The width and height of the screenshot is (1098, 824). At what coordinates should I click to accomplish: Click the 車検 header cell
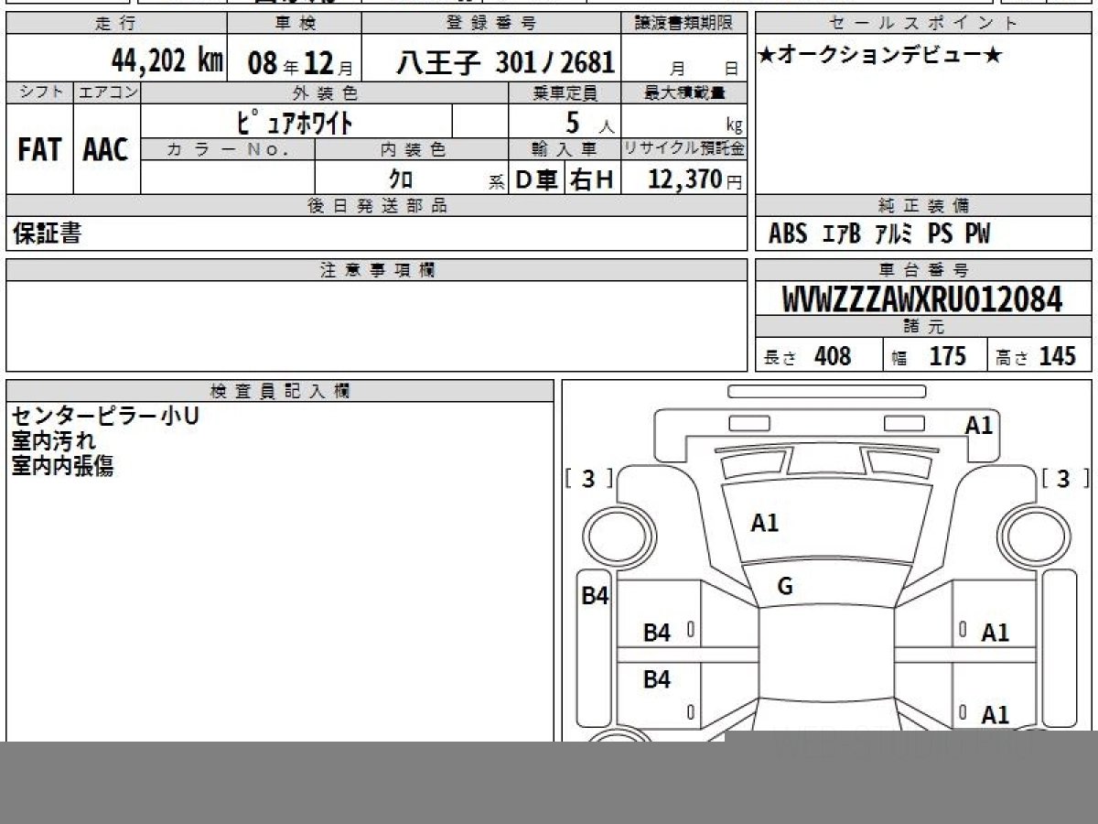(294, 23)
